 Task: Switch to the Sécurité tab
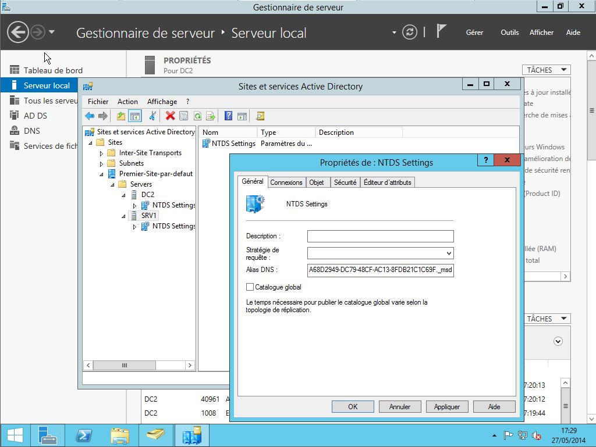[345, 183]
